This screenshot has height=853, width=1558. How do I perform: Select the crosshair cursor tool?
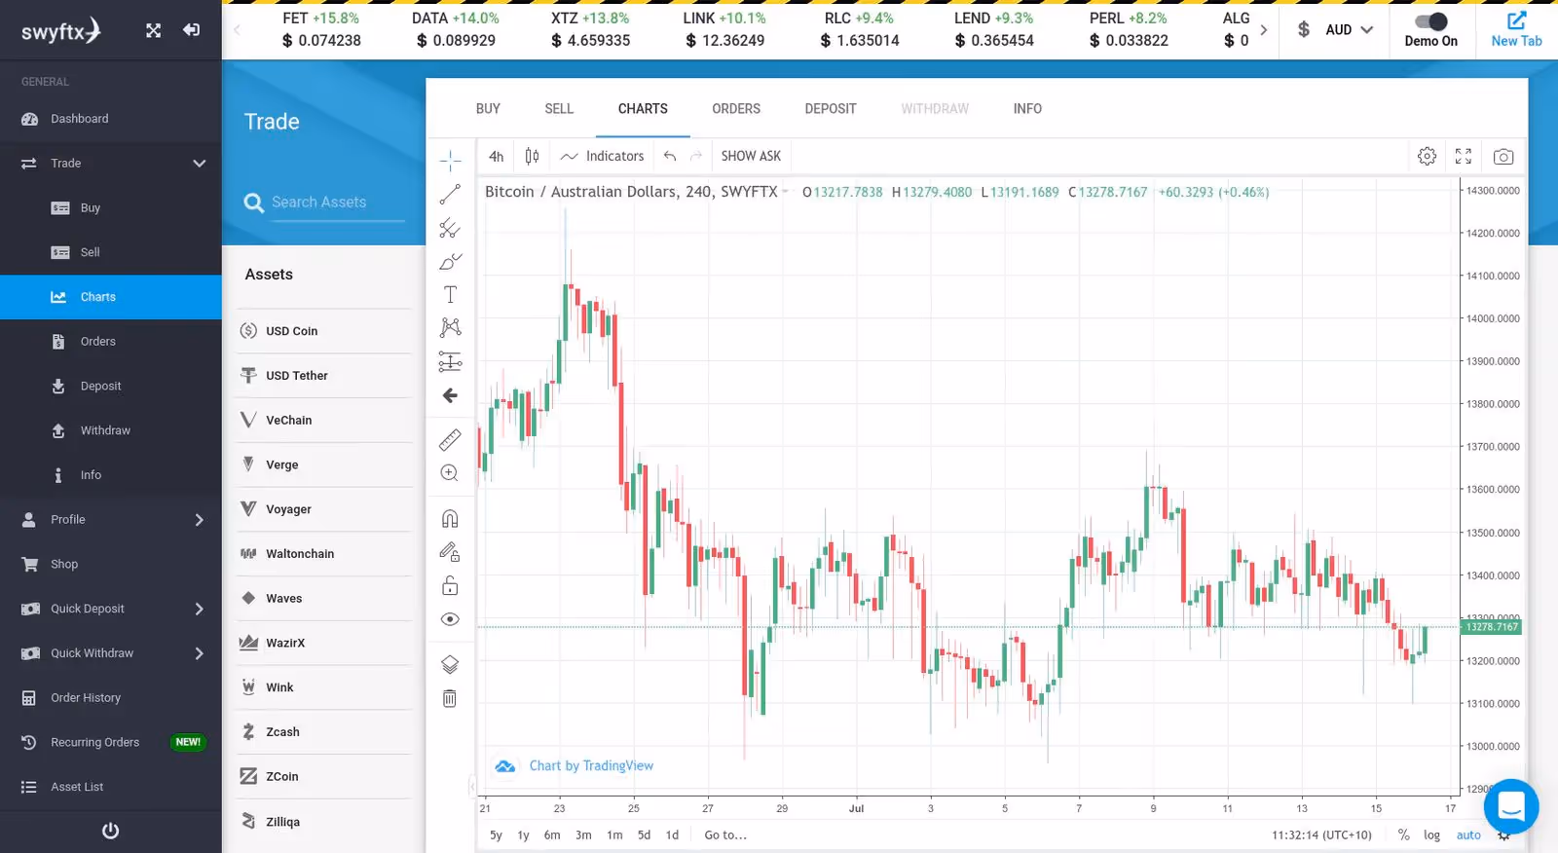click(x=450, y=160)
